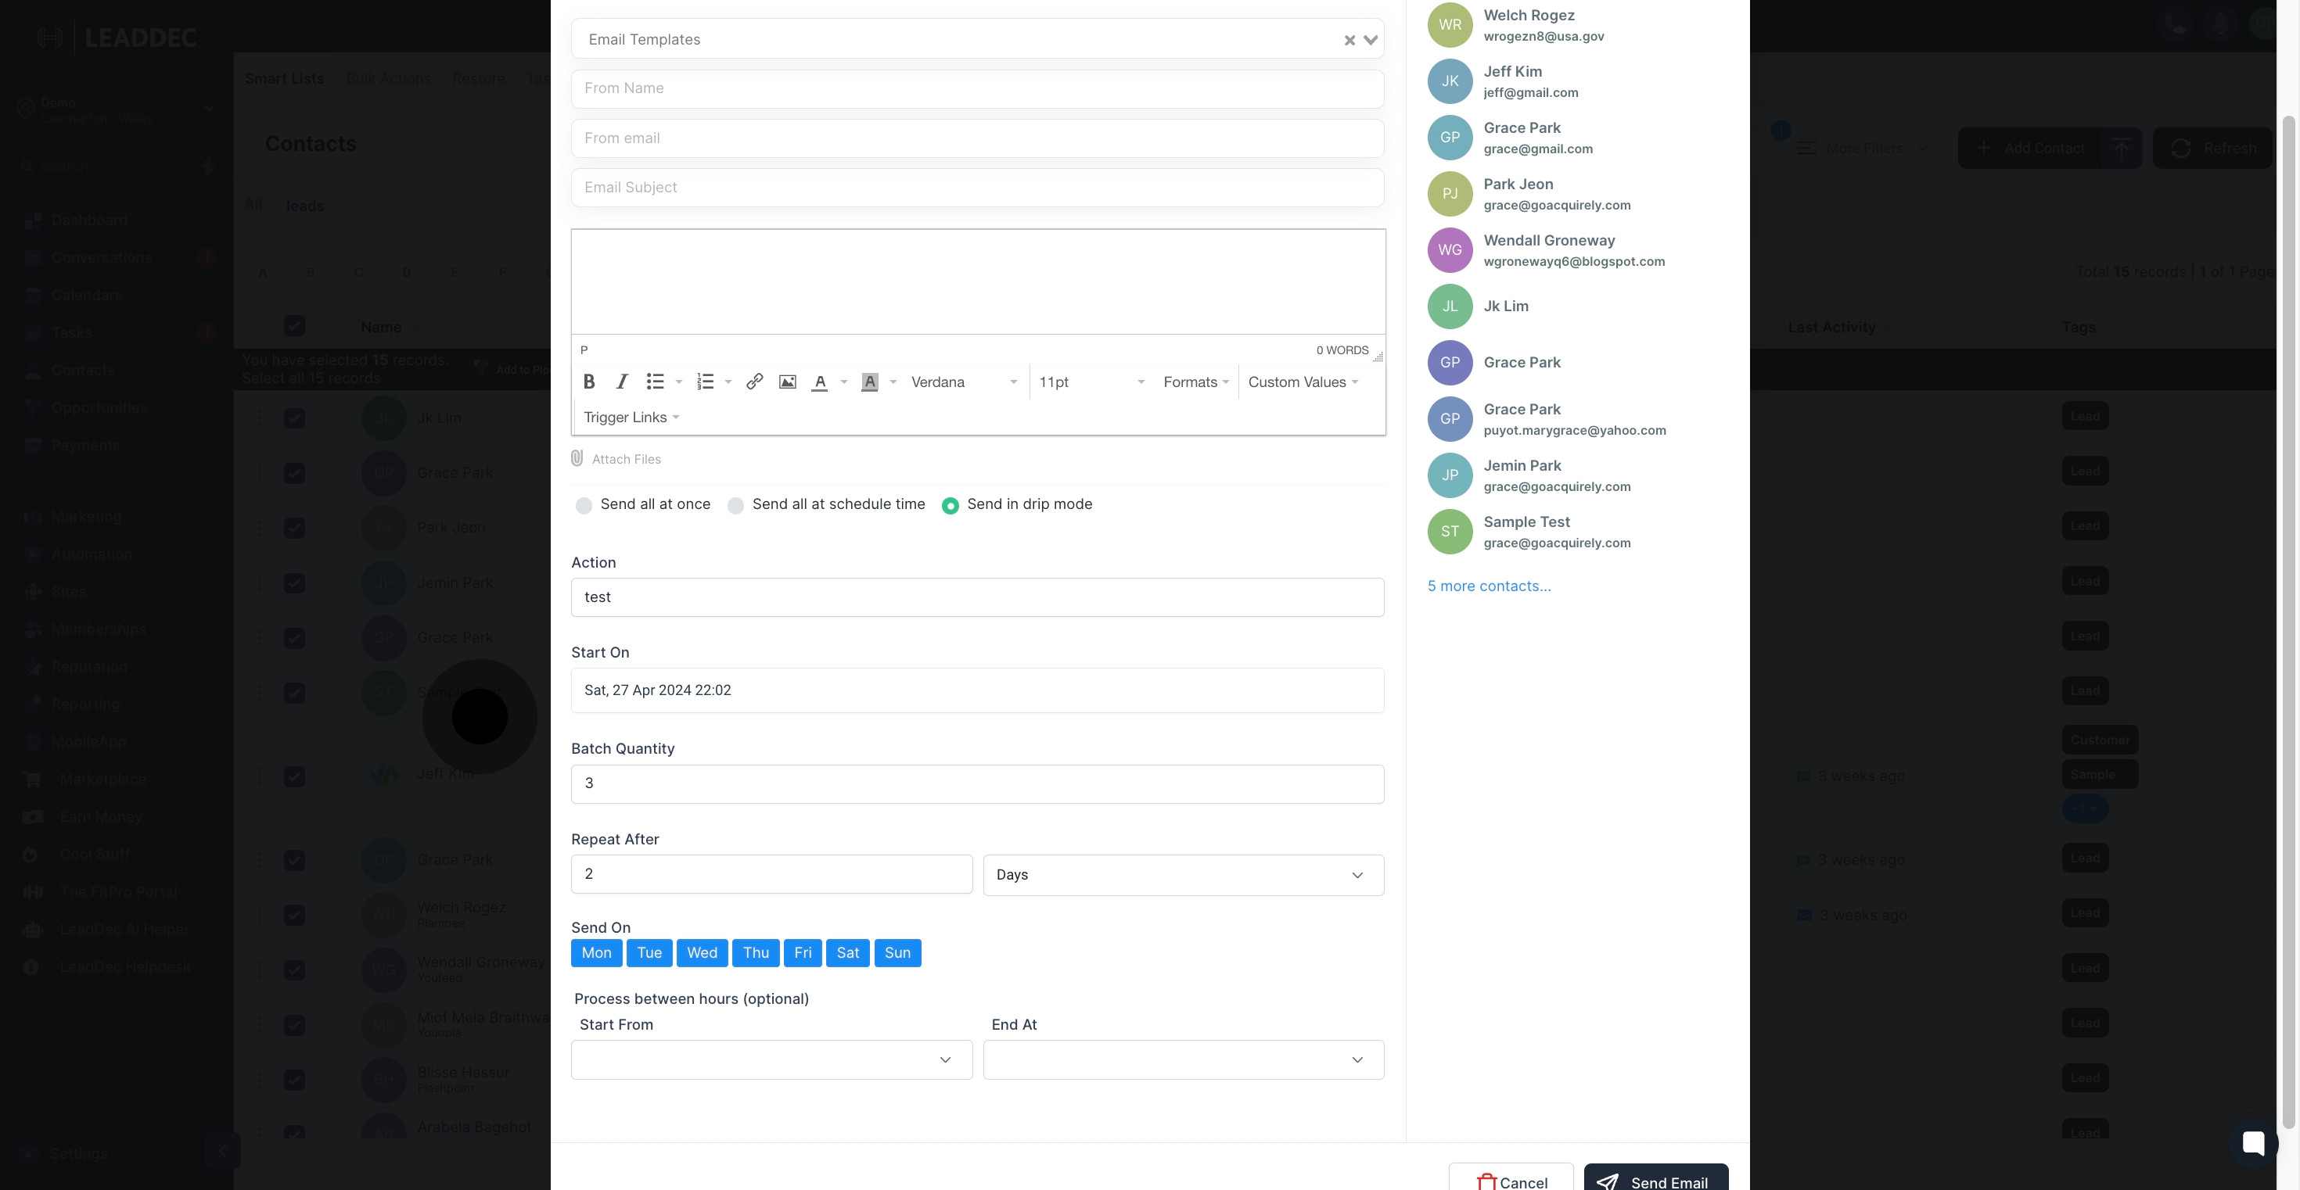Image resolution: width=2300 pixels, height=1190 pixels.
Task: Open the chat widget bubble icon
Action: [2253, 1143]
